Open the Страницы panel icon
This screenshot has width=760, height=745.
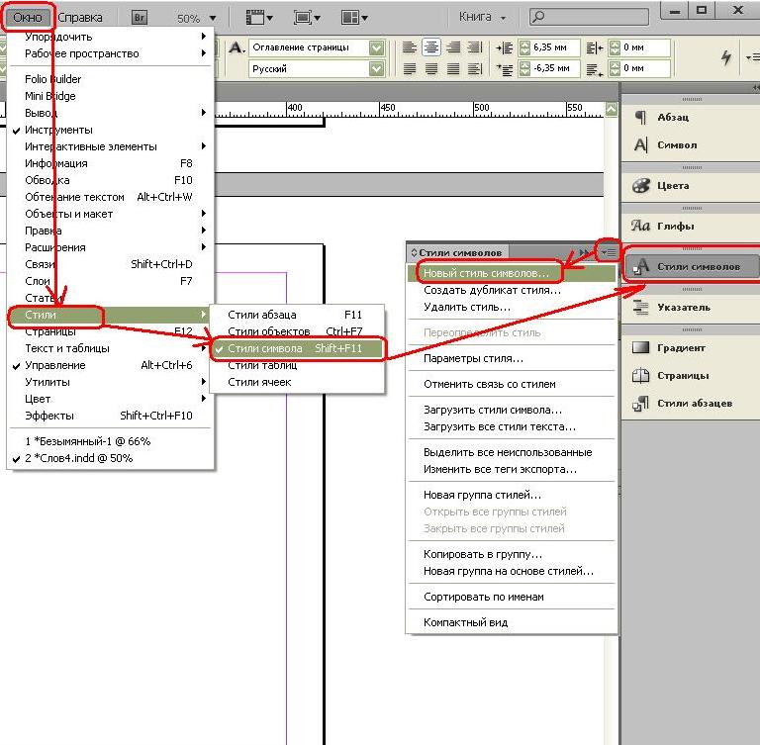point(641,376)
